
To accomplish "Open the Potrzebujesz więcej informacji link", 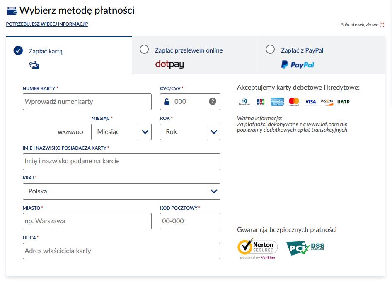I will [x=47, y=24].
